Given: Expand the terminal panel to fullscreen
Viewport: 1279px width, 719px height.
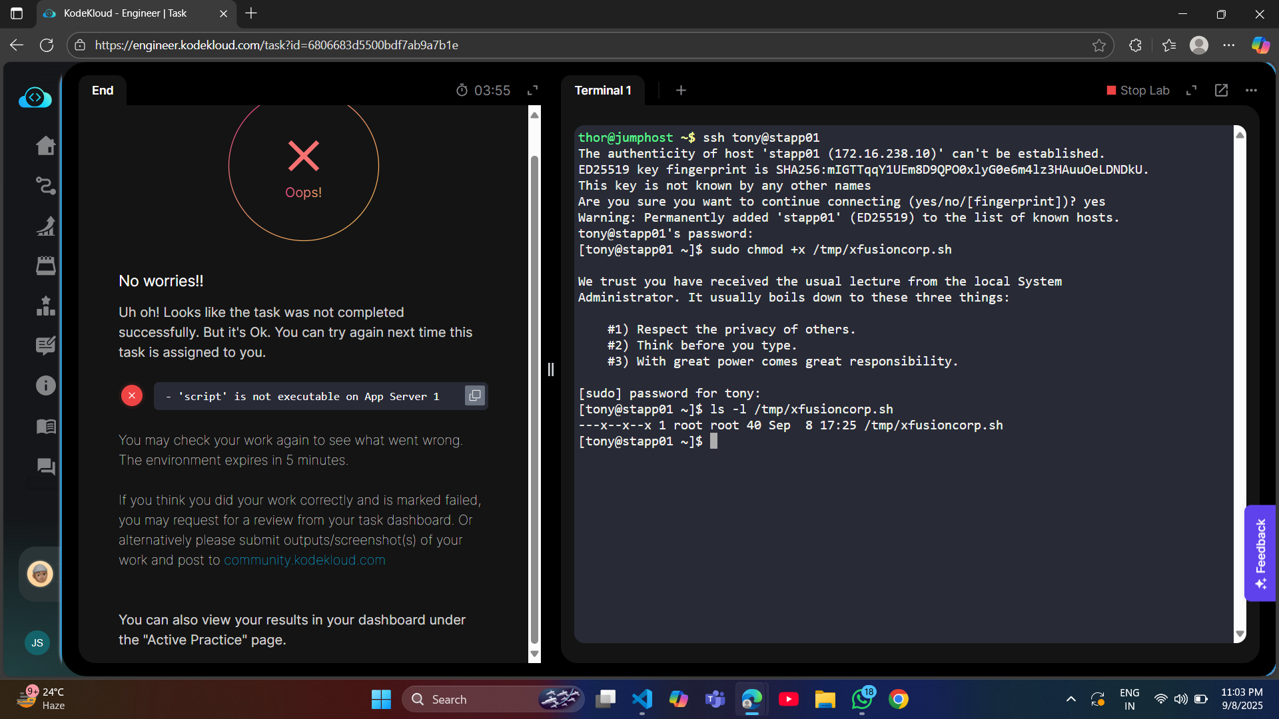Looking at the screenshot, I should click(x=1191, y=91).
